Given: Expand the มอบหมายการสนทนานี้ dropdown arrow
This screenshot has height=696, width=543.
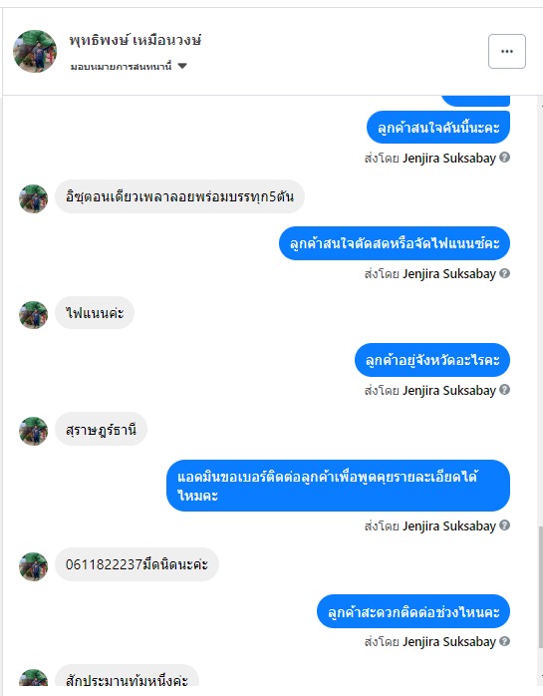Looking at the screenshot, I should click(x=182, y=66).
